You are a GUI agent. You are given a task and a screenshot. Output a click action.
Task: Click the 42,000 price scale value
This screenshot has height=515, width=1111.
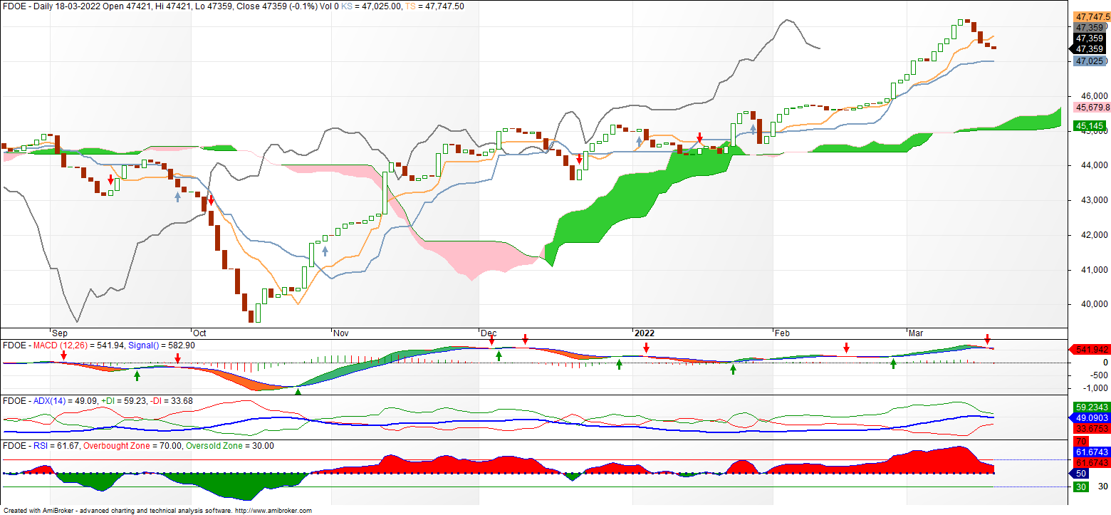(x=1093, y=235)
